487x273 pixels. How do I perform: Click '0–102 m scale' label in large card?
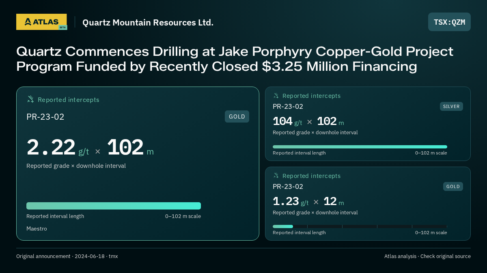[x=183, y=216]
